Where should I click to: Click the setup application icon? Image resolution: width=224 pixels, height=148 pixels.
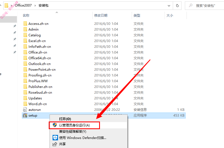(25, 116)
